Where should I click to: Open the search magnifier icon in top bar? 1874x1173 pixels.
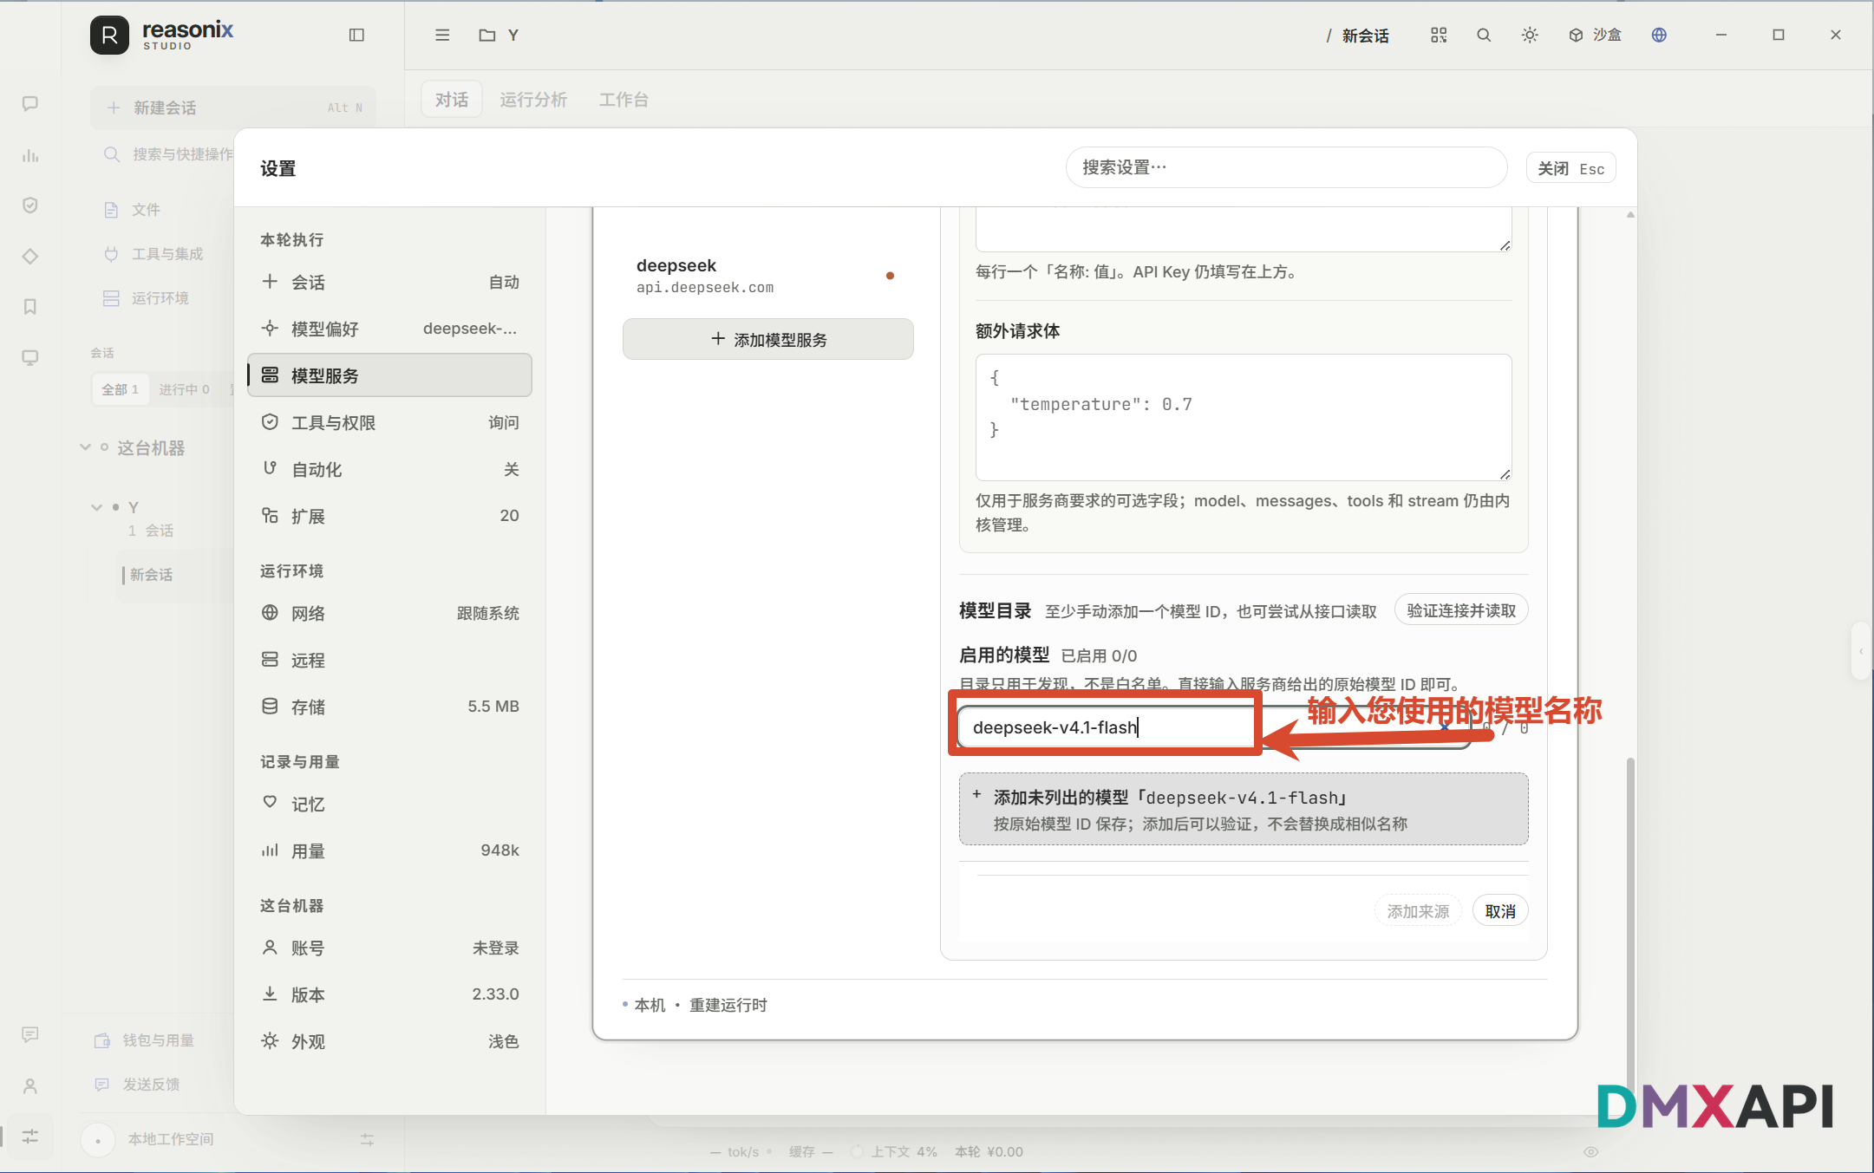[1484, 35]
